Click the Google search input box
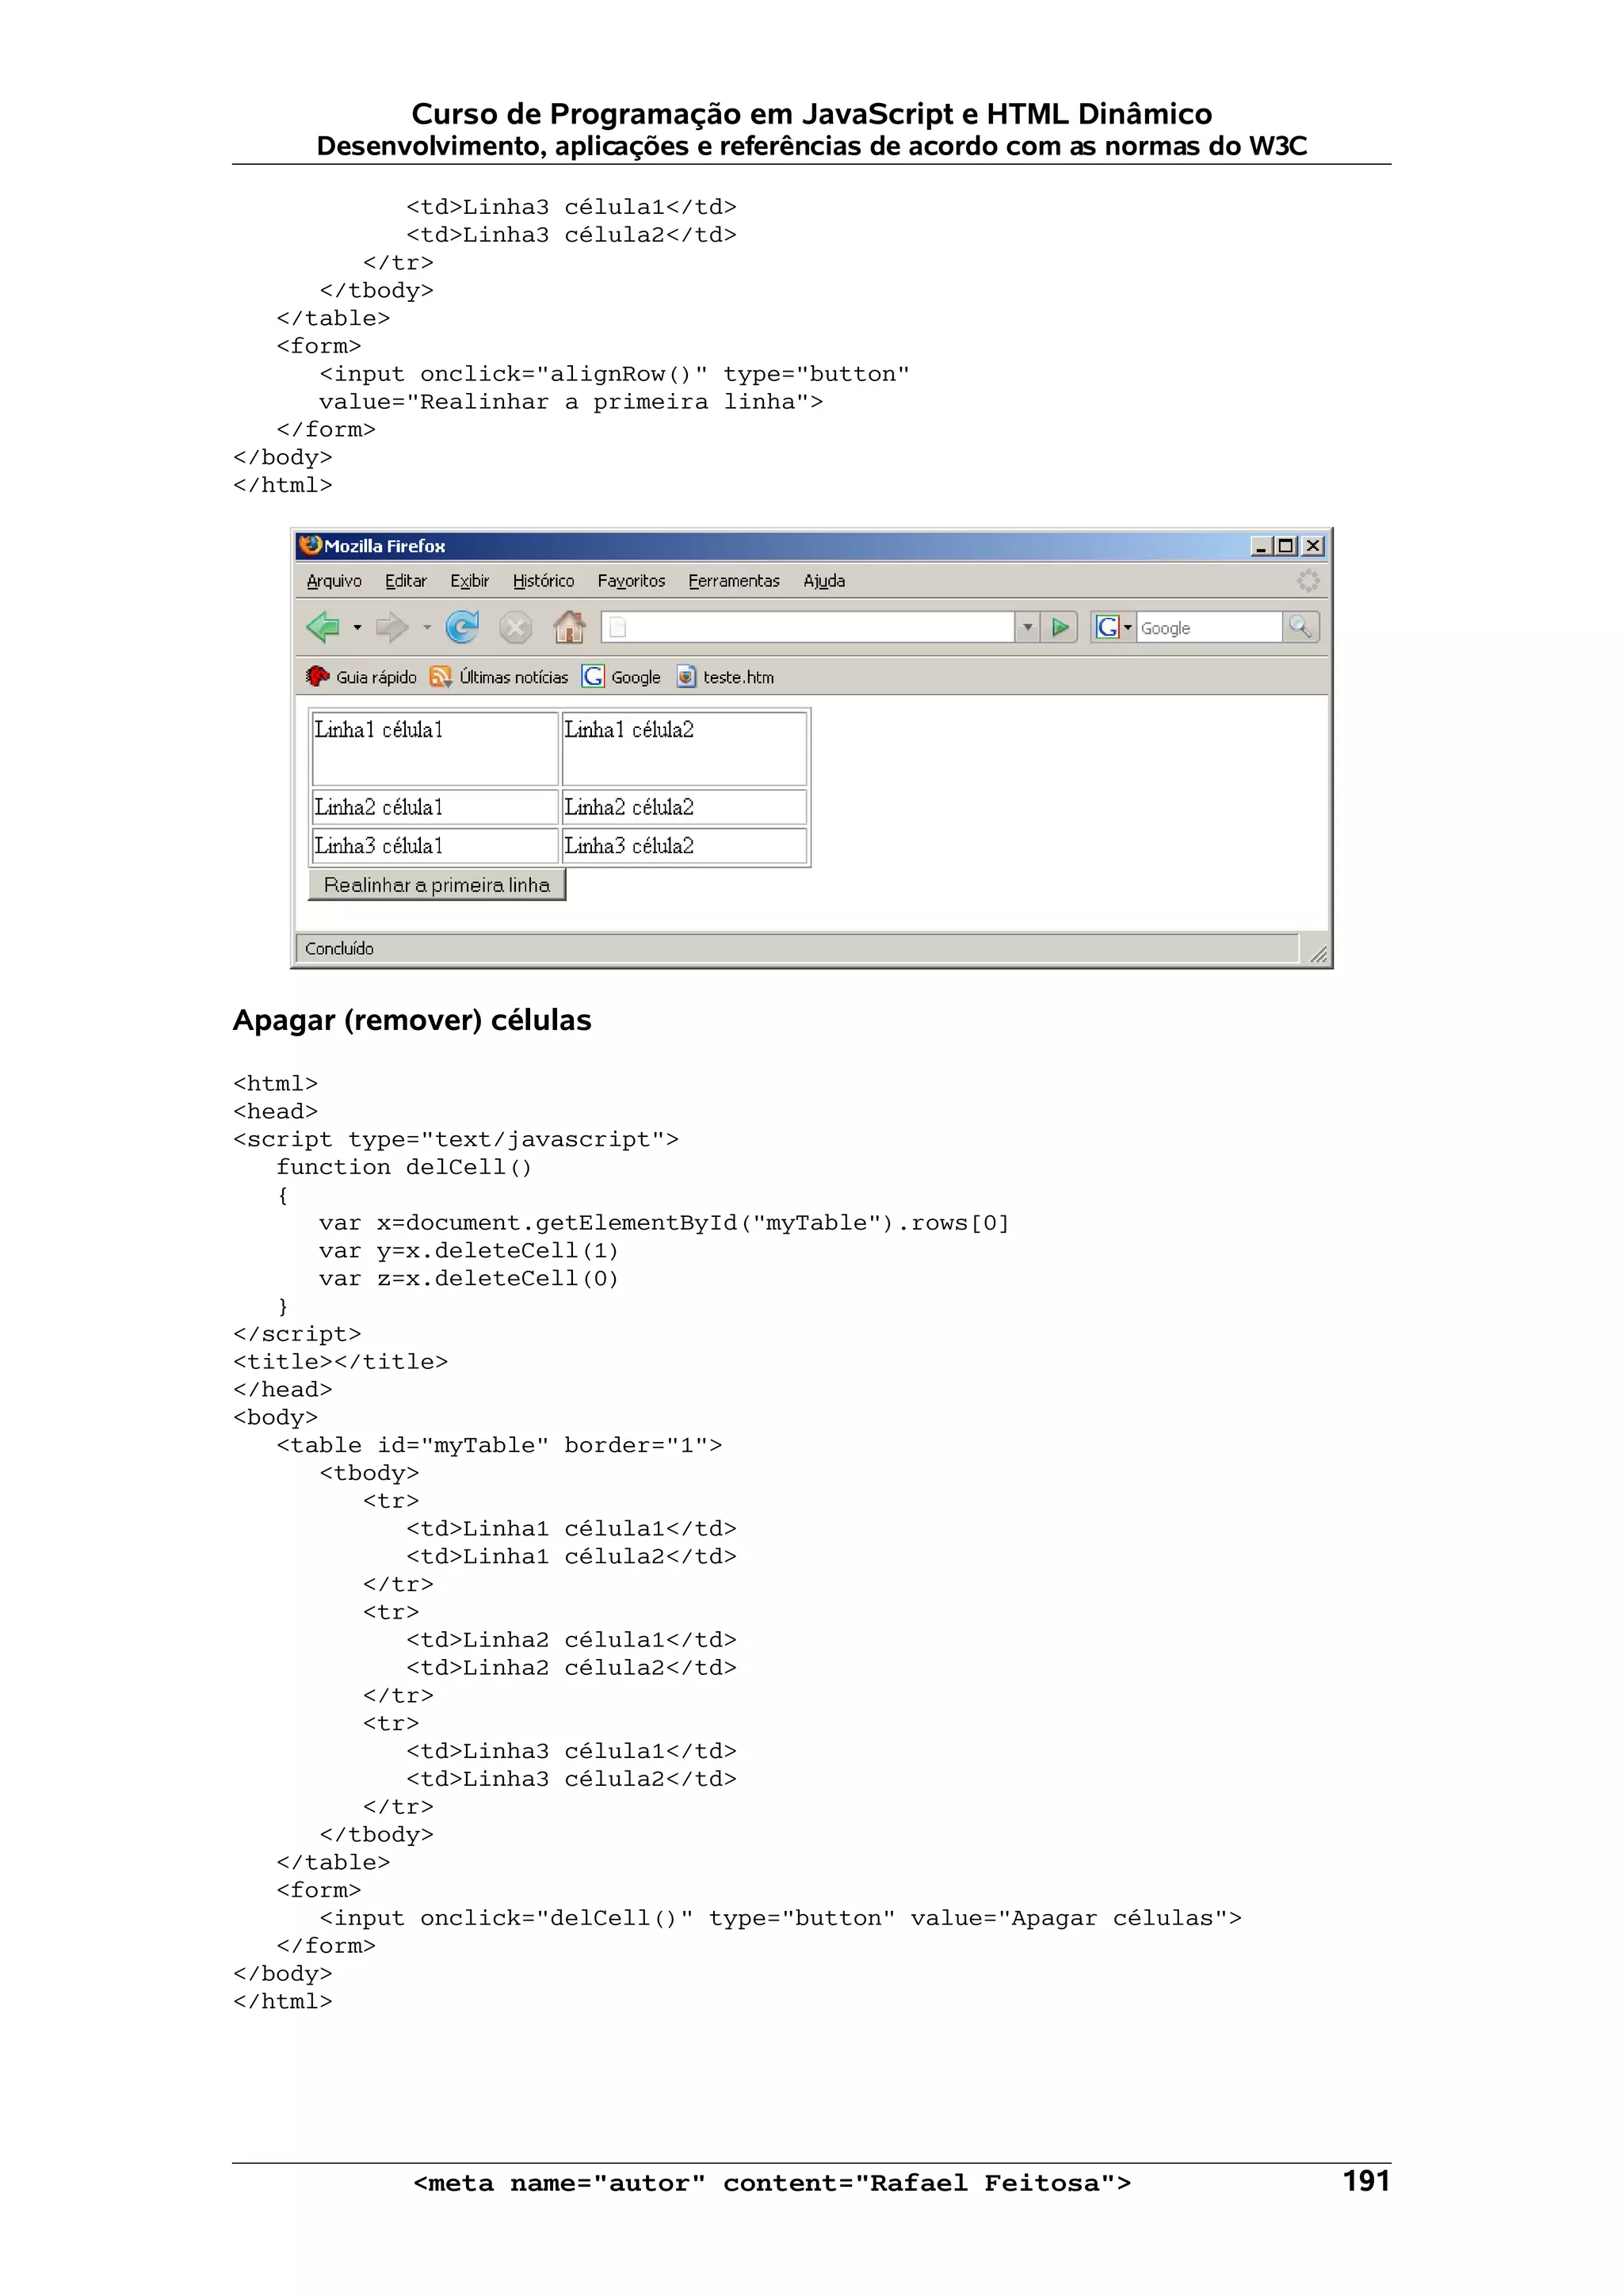1623x2296 pixels. pyautogui.click(x=1209, y=628)
